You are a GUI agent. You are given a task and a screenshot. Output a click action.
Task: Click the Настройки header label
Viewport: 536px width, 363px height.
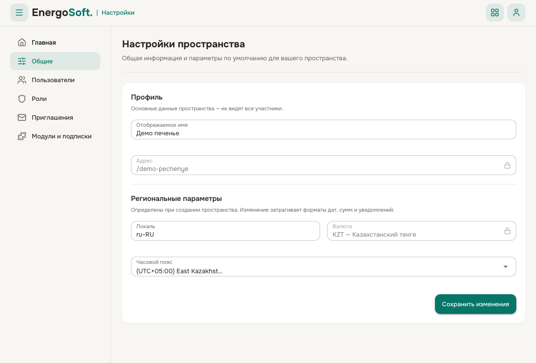118,13
